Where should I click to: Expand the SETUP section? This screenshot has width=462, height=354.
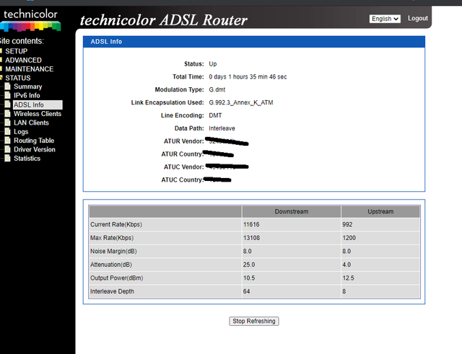[16, 51]
